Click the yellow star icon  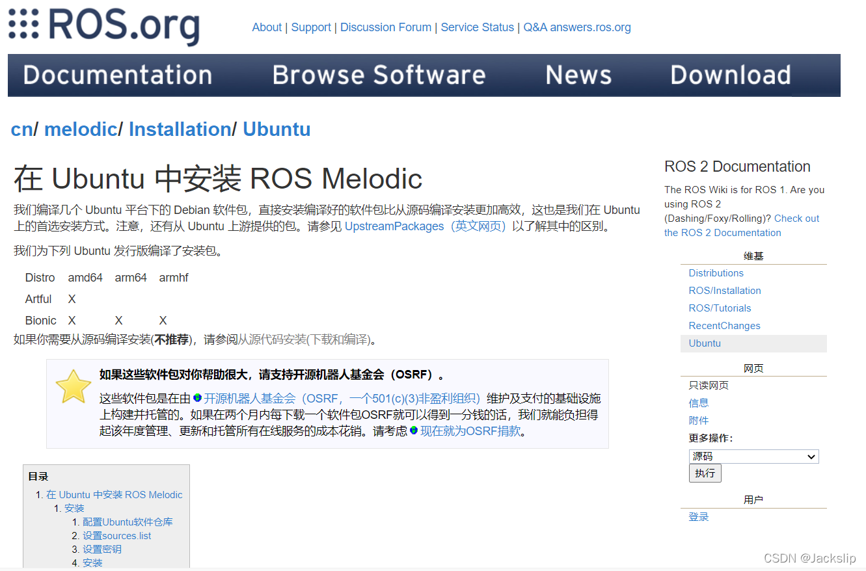click(x=74, y=387)
